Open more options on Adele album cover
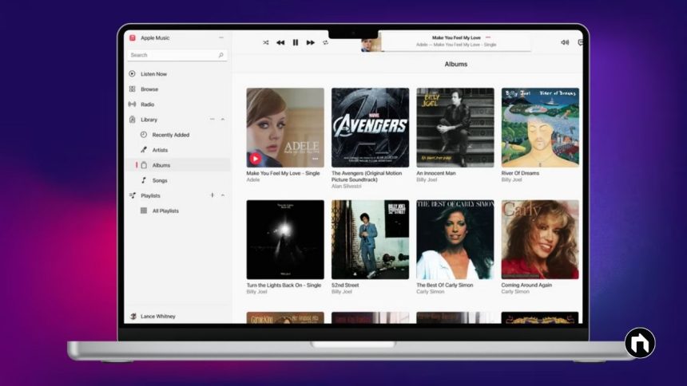Image resolution: width=687 pixels, height=386 pixels. tap(315, 159)
